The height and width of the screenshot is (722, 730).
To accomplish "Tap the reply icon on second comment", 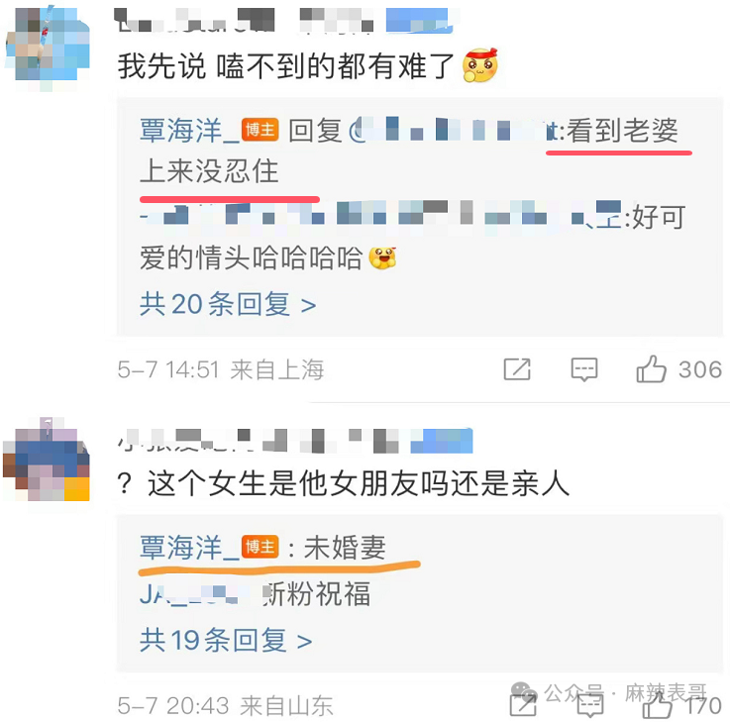I will (x=590, y=705).
